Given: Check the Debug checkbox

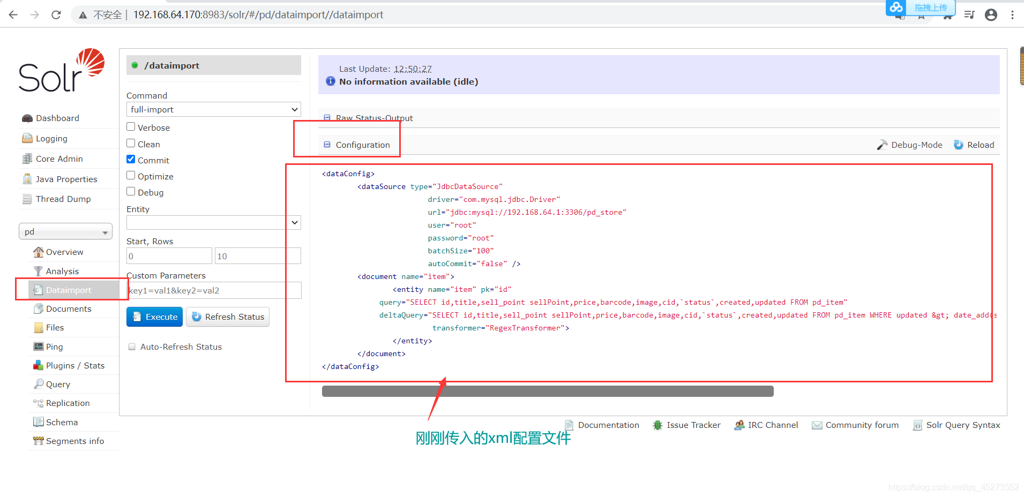Looking at the screenshot, I should coord(131,191).
